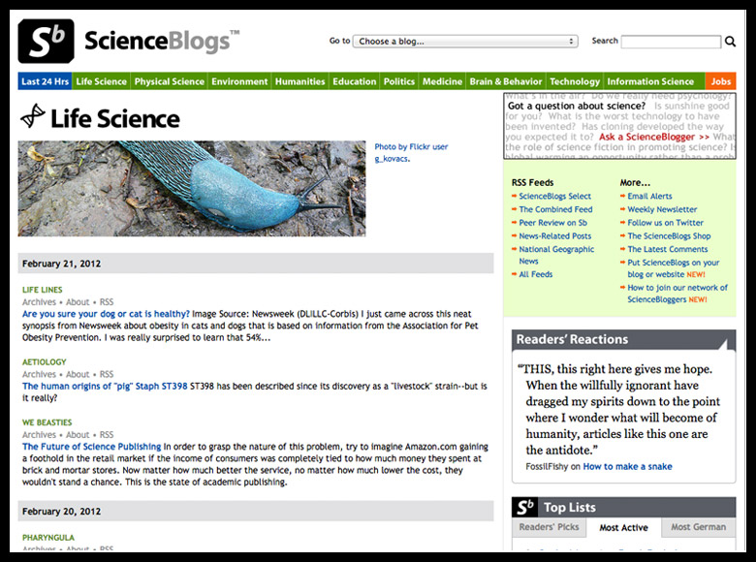
Task: Switch to the Most Active tab
Action: pos(623,528)
